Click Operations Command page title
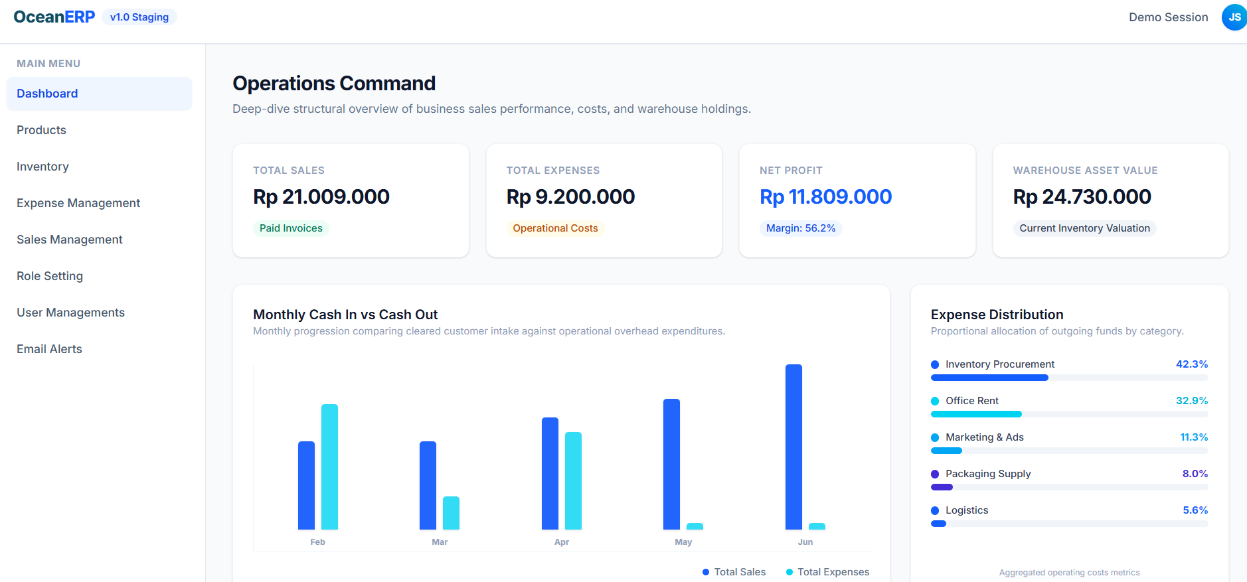1247x582 pixels. [x=334, y=84]
